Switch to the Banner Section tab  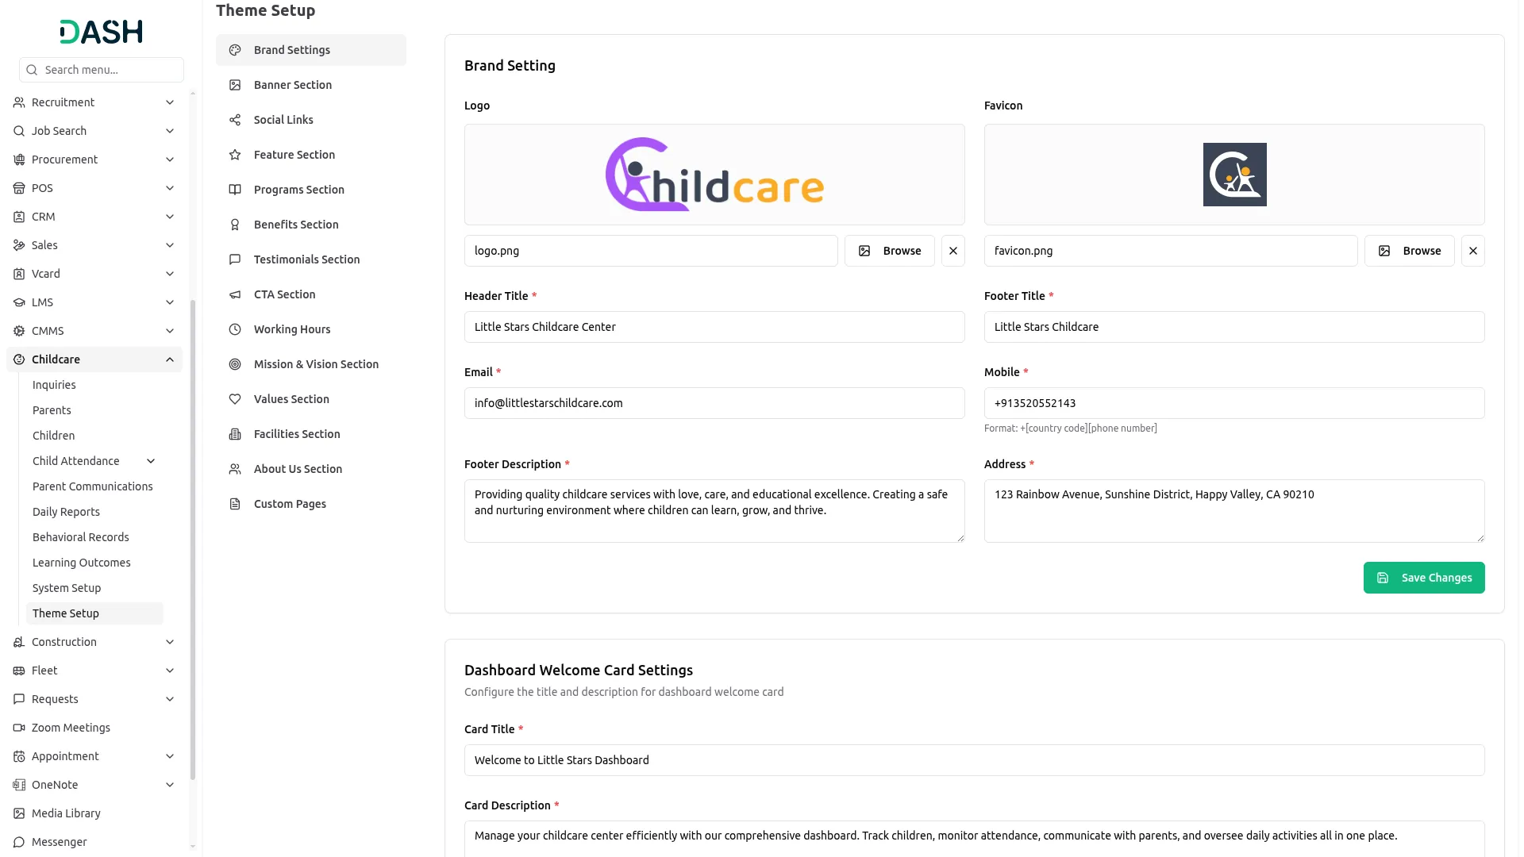[x=292, y=84]
